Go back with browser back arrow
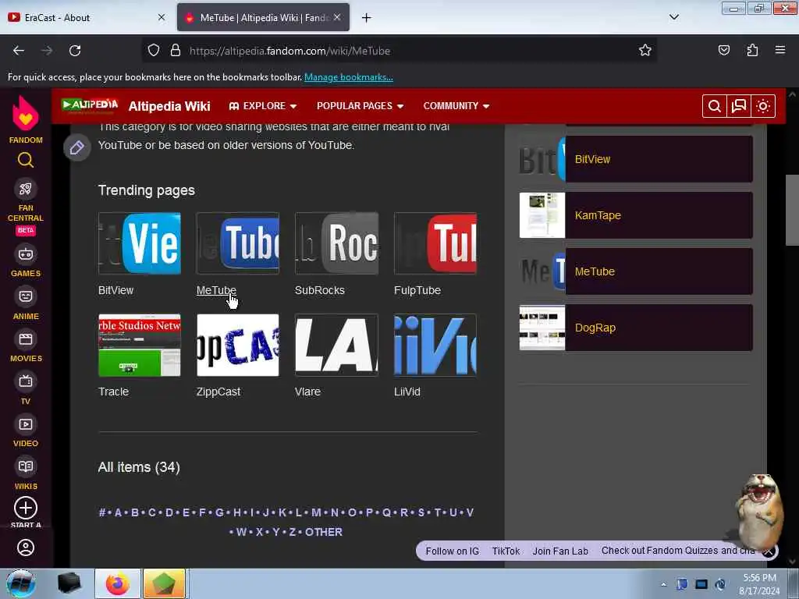The height and width of the screenshot is (599, 799). [19, 51]
